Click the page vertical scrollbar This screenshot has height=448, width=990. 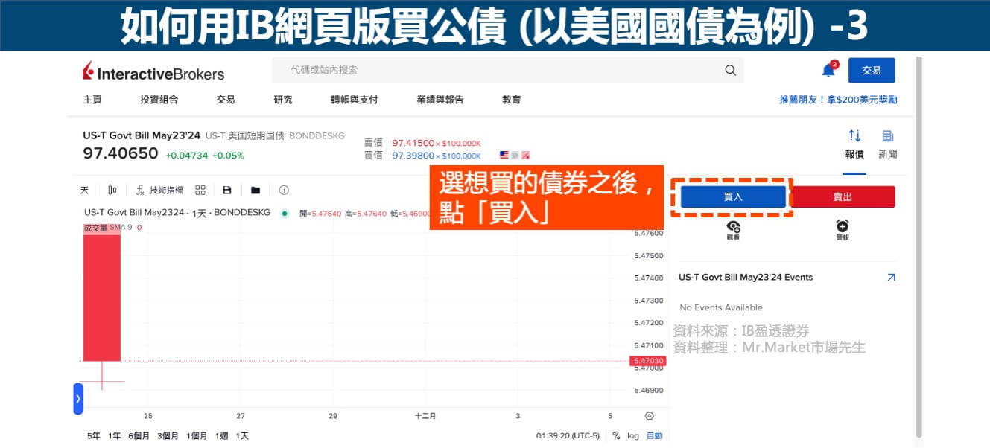919,246
